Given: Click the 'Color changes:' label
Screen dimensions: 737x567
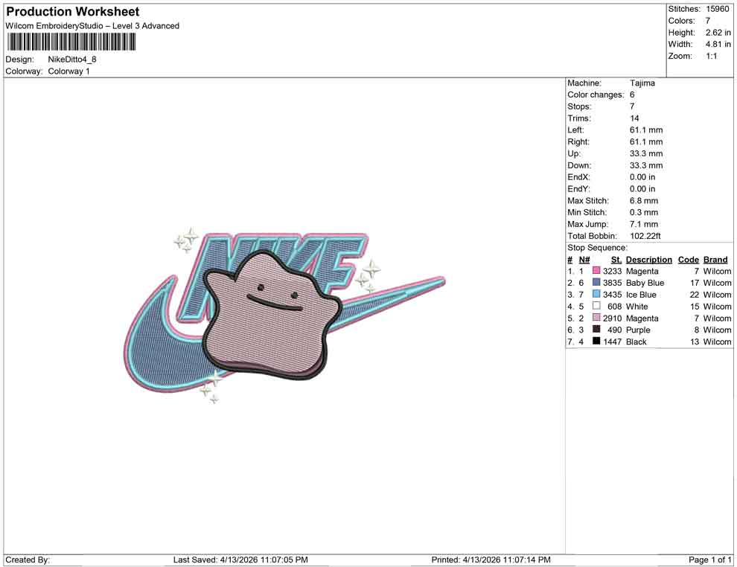Looking at the screenshot, I should (x=596, y=94).
